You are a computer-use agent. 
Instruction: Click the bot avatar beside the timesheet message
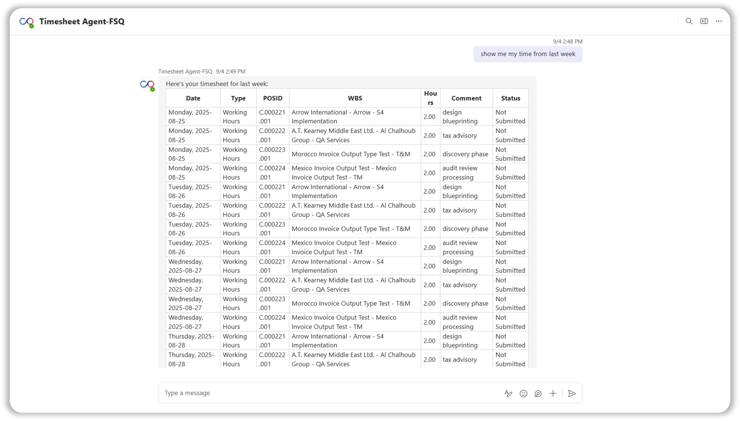(147, 85)
